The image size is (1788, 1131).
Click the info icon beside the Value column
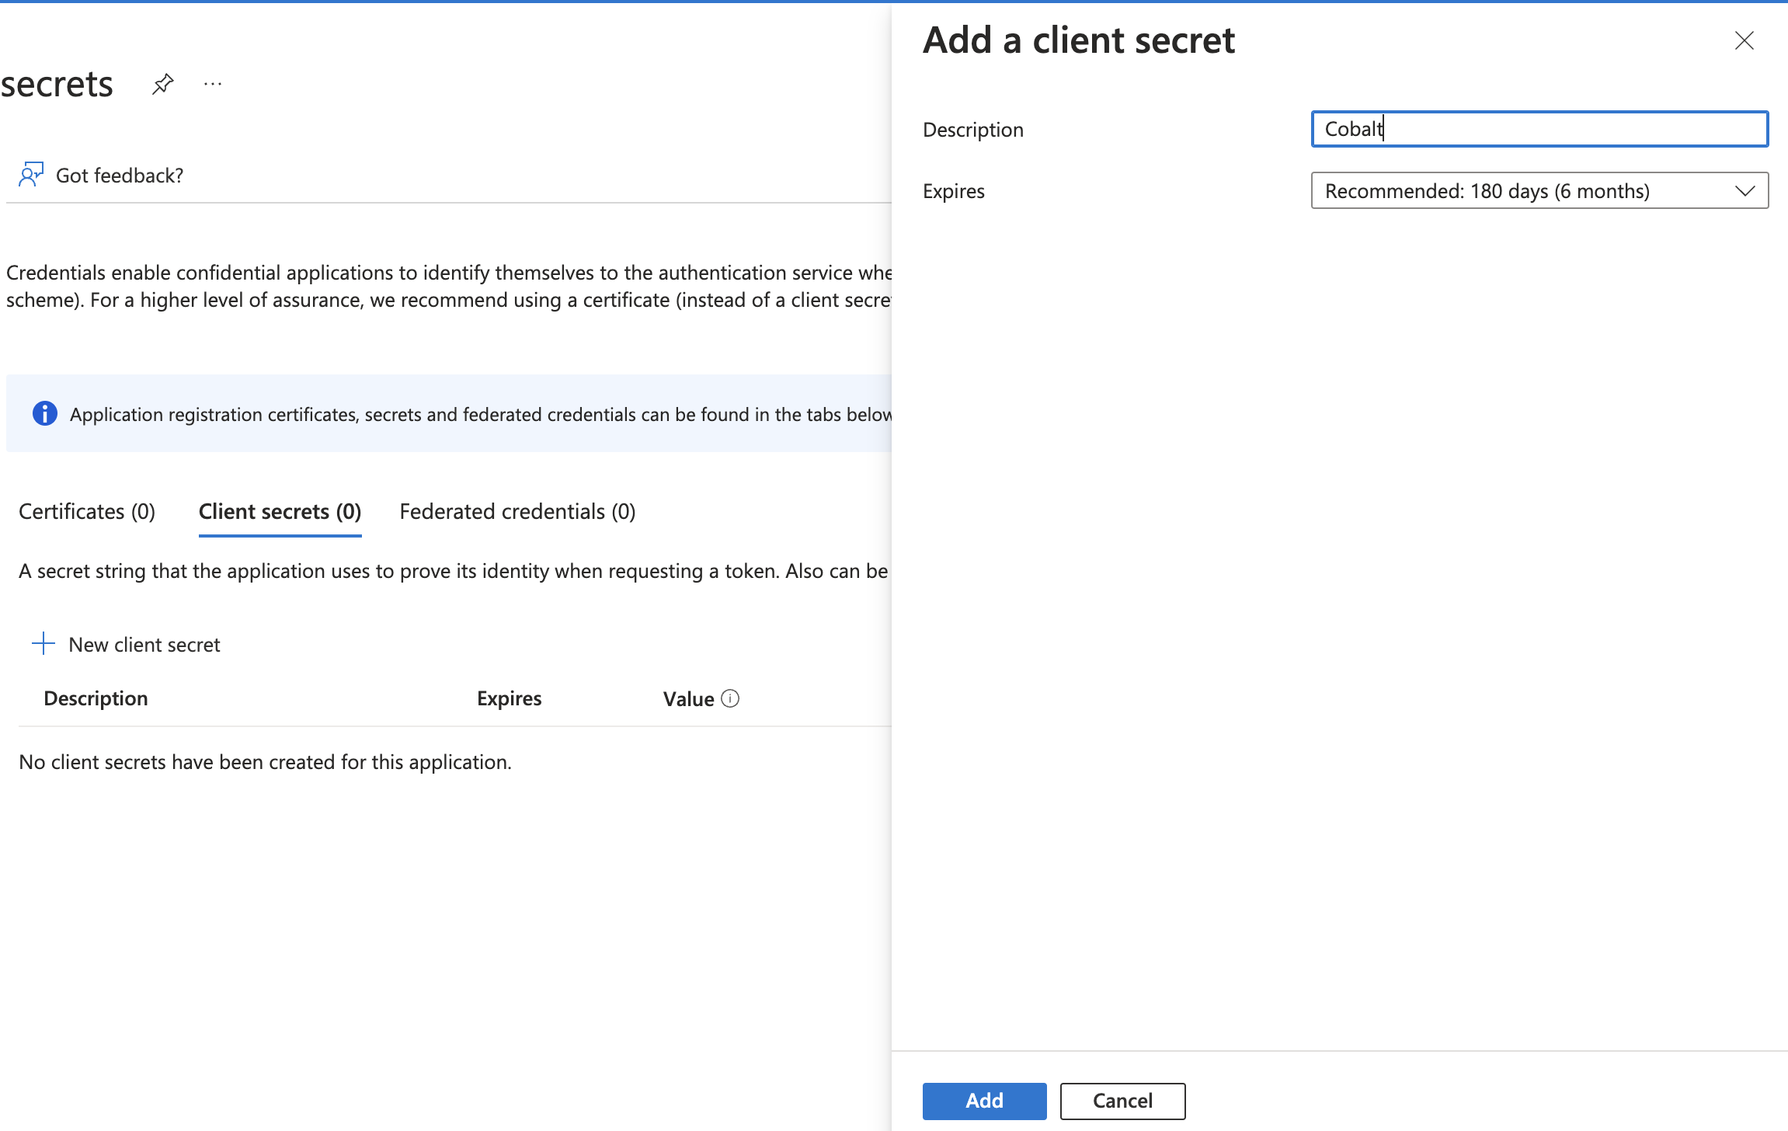[x=730, y=698]
